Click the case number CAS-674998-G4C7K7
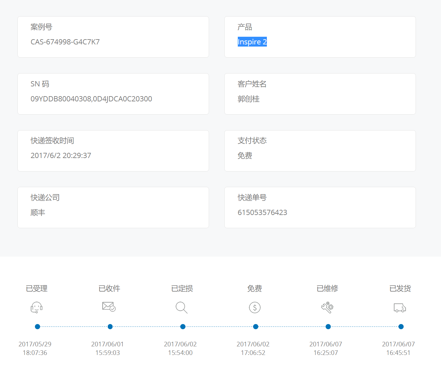 (x=65, y=42)
